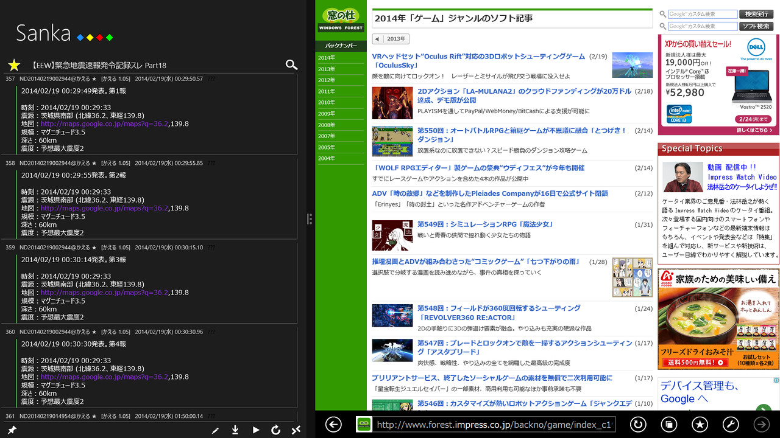Open the 第550回 dungeon game thumbnail
The height and width of the screenshot is (438, 780).
[x=392, y=141]
